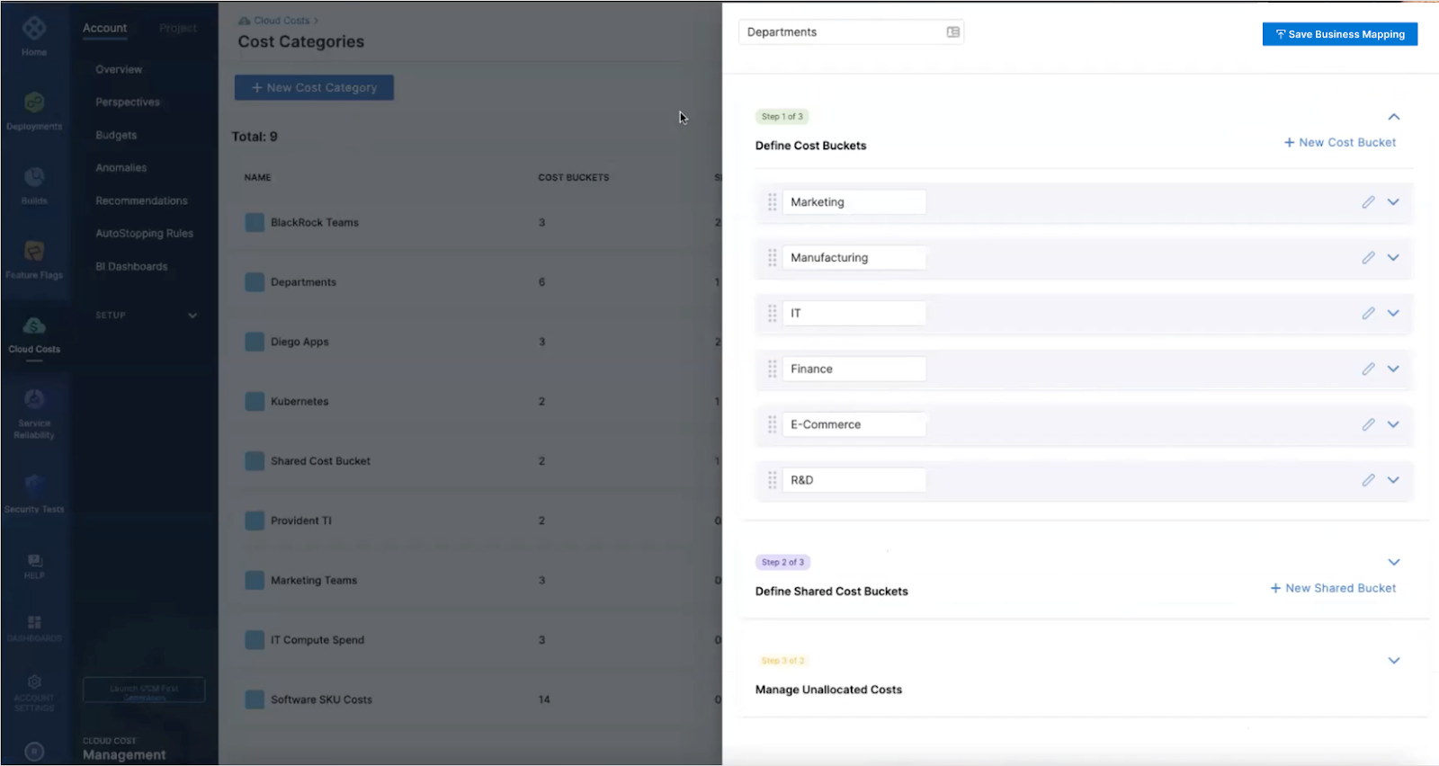Click the pencil icon for IT bucket
The height and width of the screenshot is (766, 1439).
pos(1368,314)
